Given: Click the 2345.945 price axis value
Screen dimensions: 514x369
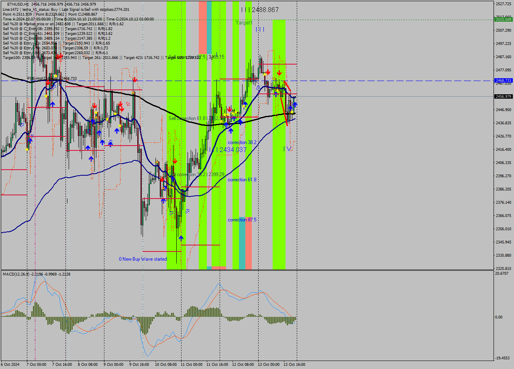Looking at the screenshot, I should pyautogui.click(x=503, y=242).
